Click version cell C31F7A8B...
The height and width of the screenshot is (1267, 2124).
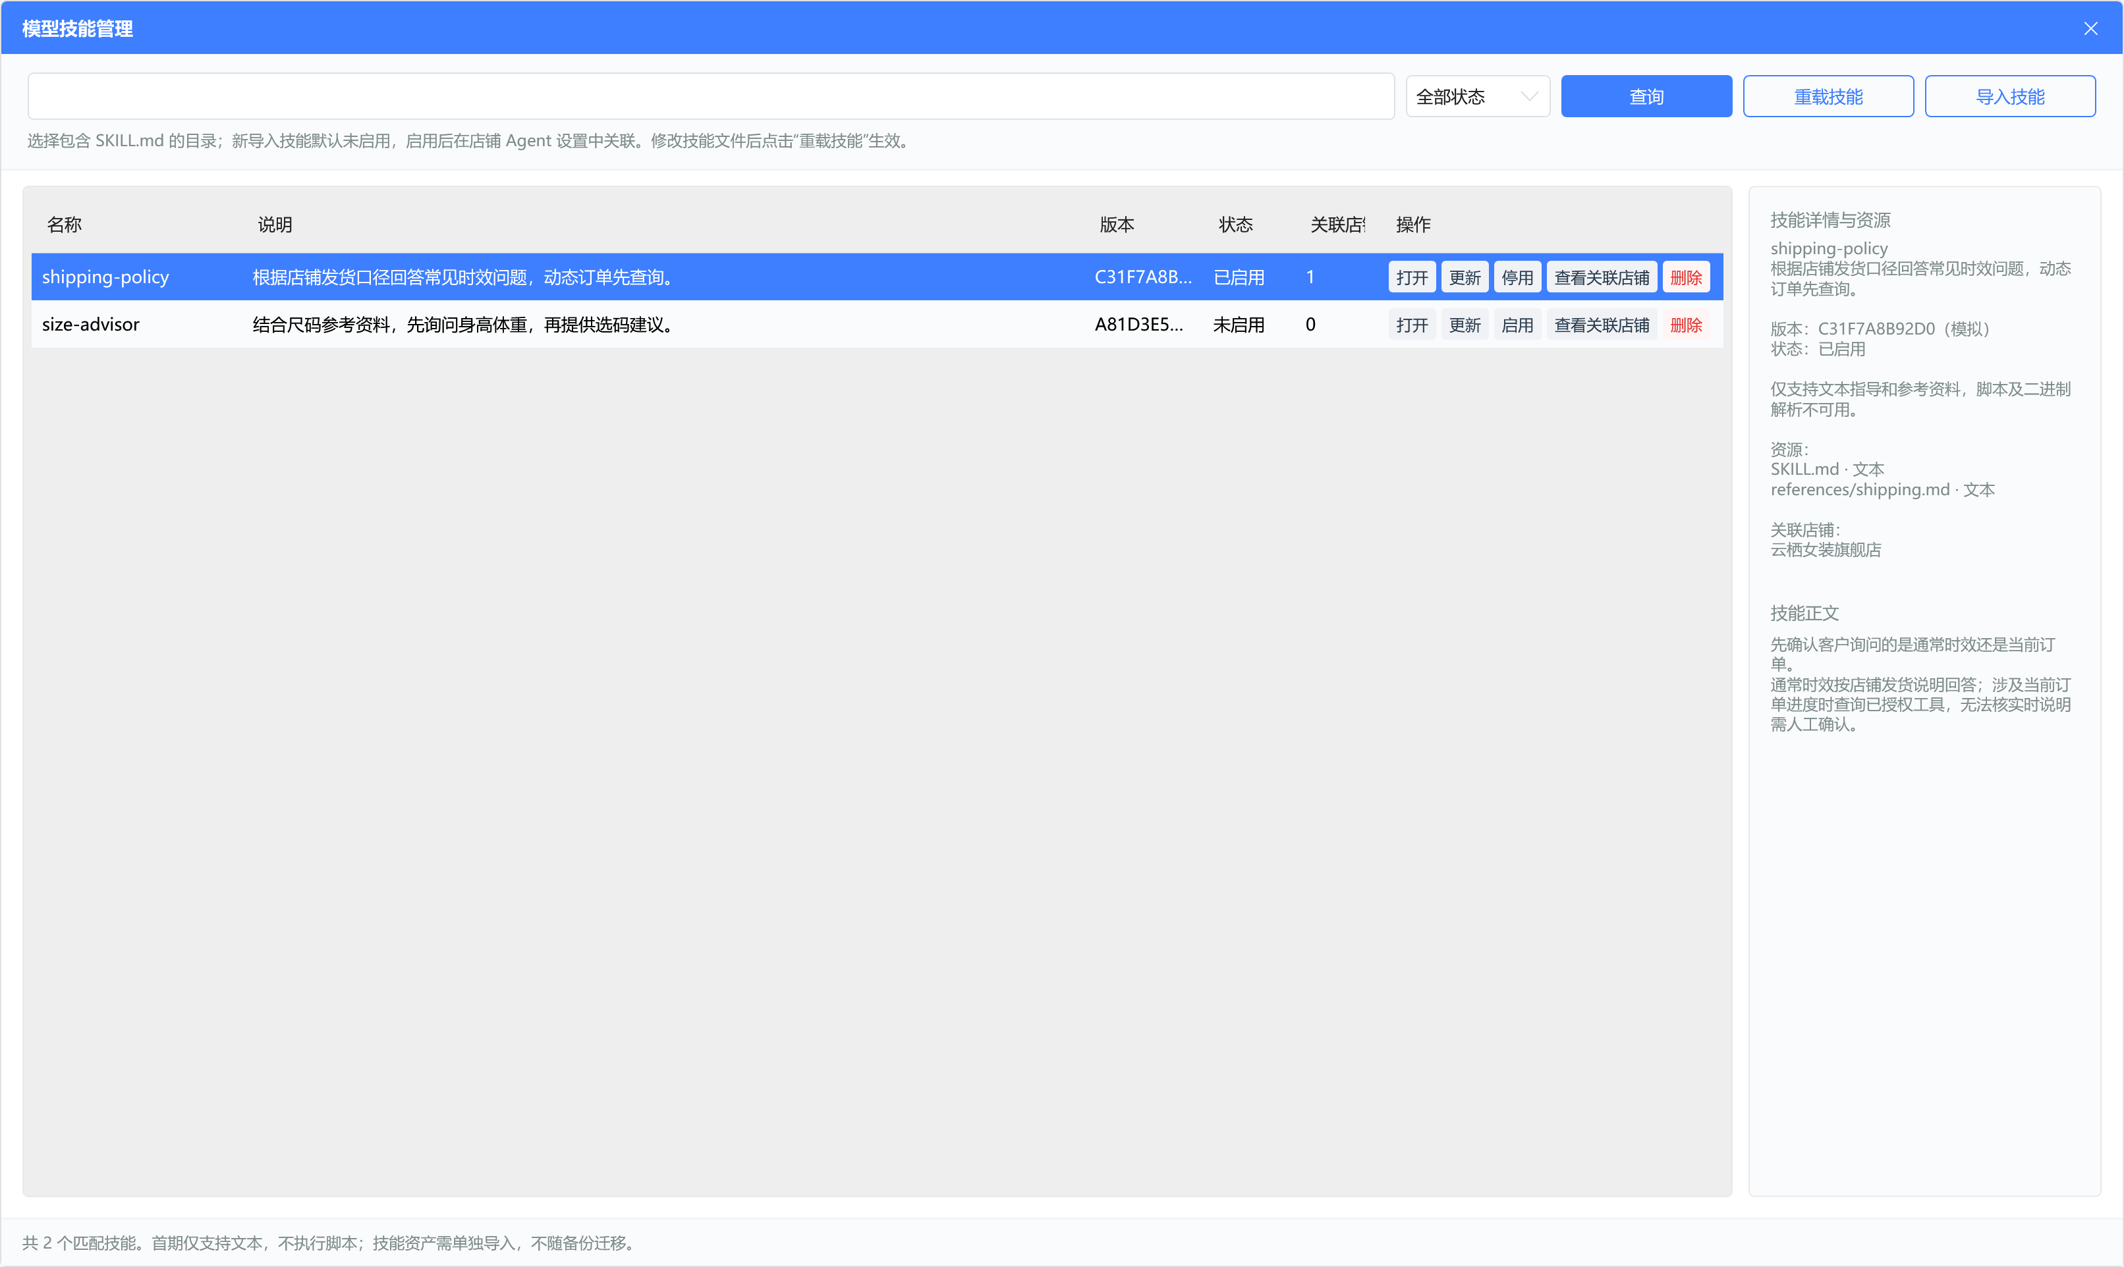pyautogui.click(x=1143, y=277)
